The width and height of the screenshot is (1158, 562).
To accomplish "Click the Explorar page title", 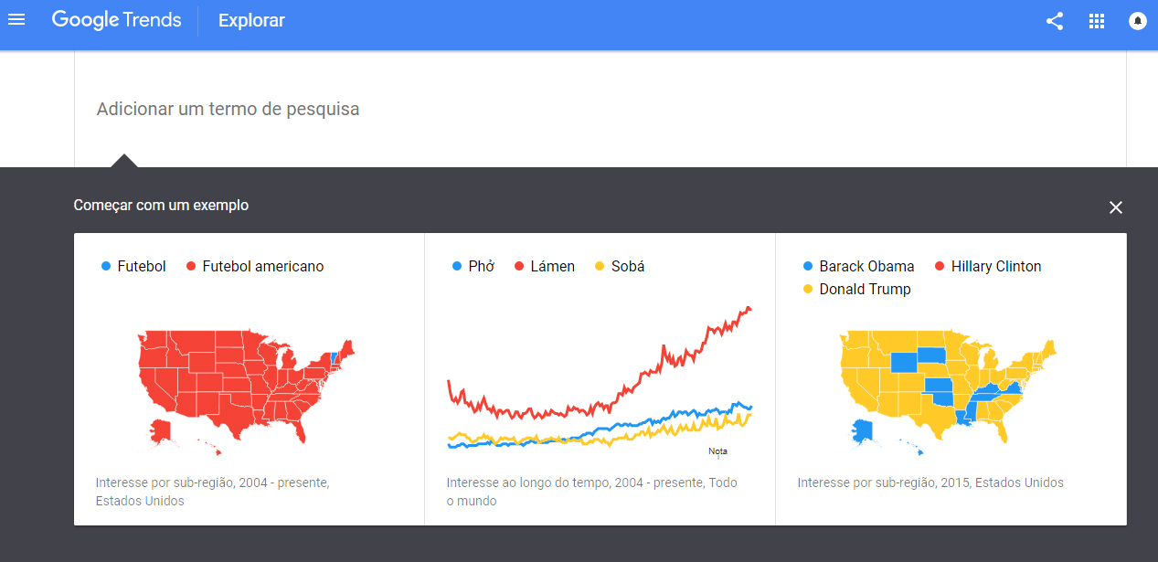I will click(x=251, y=21).
